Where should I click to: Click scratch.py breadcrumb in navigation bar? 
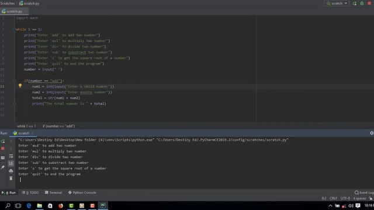(x=29, y=3)
